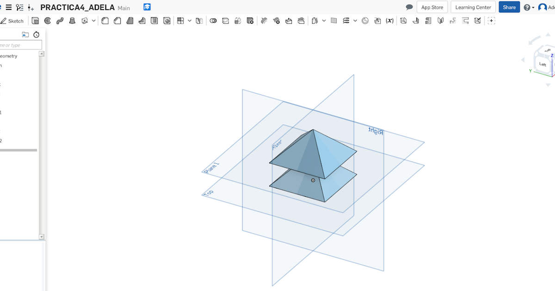
Task: Click the blue Share button
Action: [509, 7]
